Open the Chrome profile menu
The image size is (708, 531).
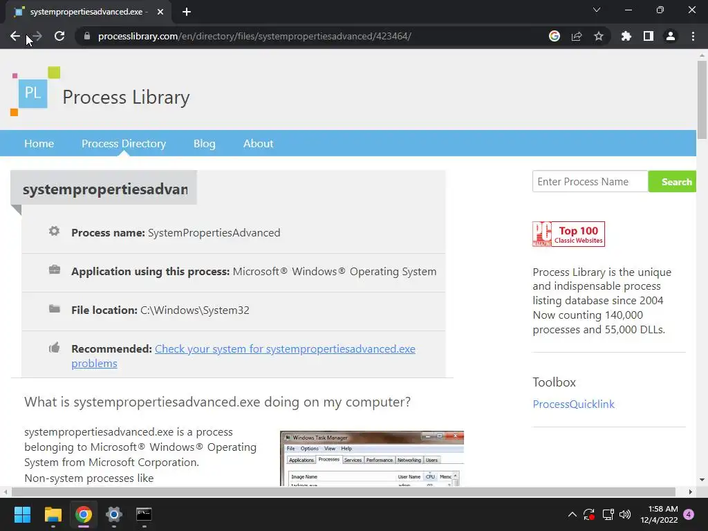pyautogui.click(x=671, y=36)
